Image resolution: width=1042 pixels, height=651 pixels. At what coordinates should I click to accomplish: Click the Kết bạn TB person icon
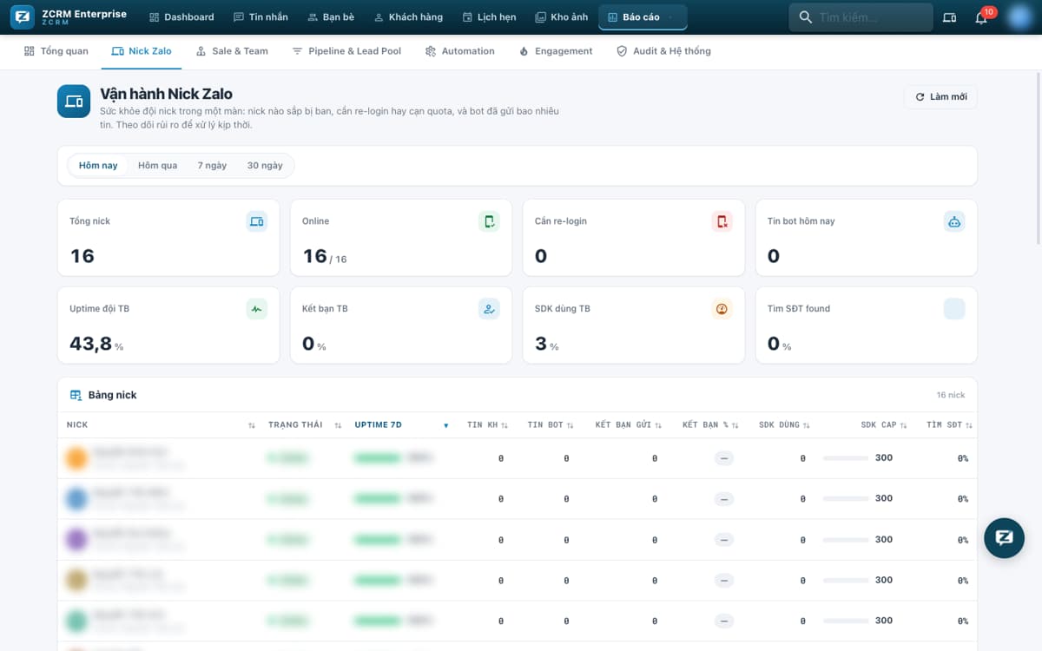[490, 308]
